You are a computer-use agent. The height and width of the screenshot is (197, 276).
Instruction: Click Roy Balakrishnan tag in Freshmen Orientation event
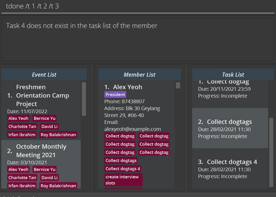click(x=58, y=135)
